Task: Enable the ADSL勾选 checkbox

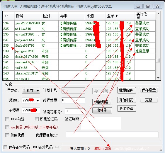Action: tap(7, 119)
